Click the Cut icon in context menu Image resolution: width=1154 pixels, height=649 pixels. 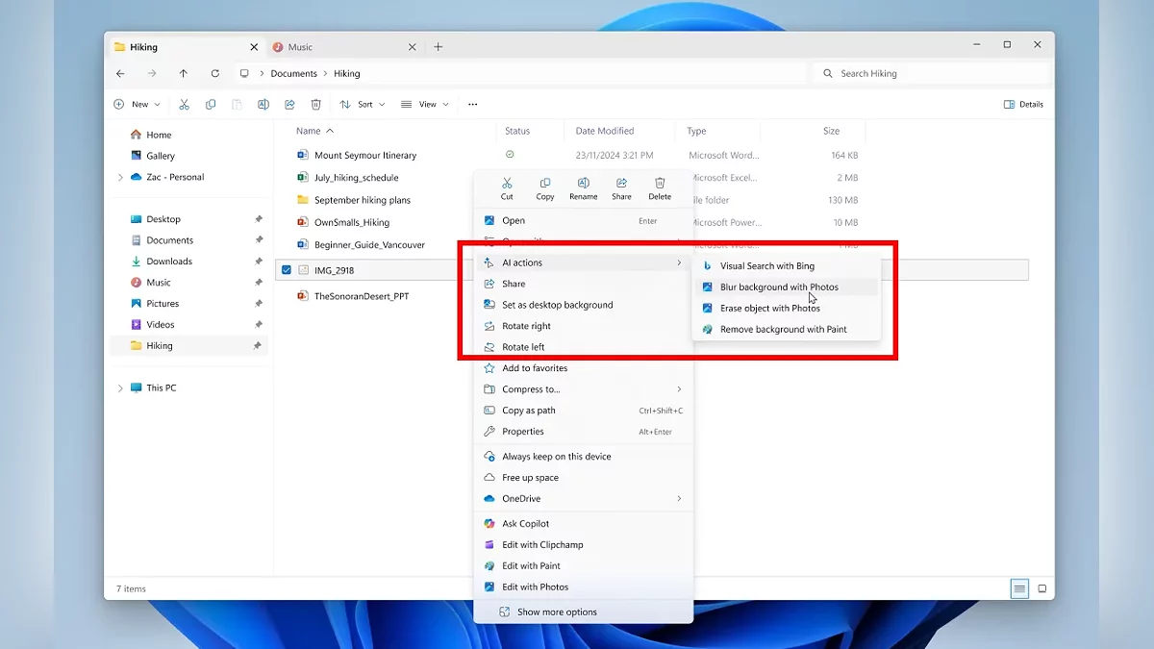pos(507,187)
